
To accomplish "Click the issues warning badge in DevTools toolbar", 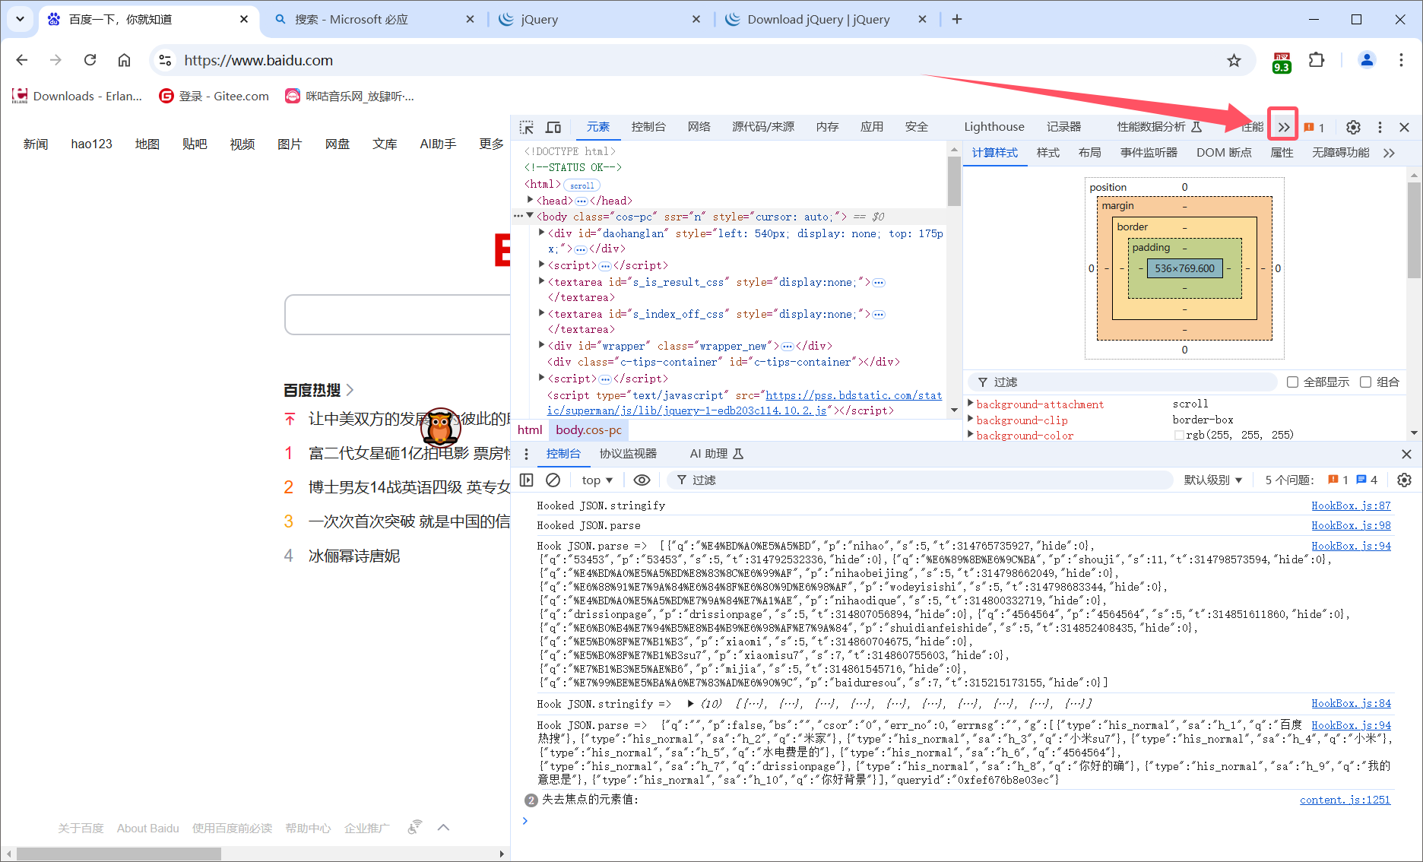I will (1314, 127).
